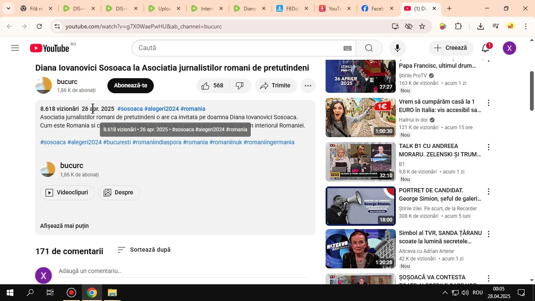Open the #bucuresti hashtag
The width and height of the screenshot is (535, 301).
(117, 142)
